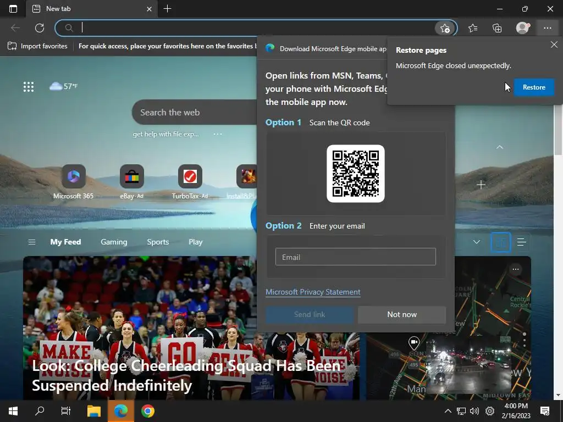563x422 pixels.
Task: Switch to the Play tab
Action: pos(195,242)
